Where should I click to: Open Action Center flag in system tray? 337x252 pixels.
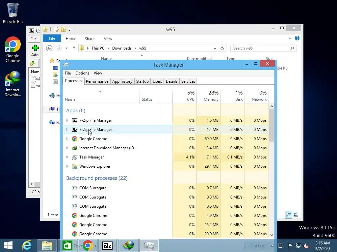click(290, 245)
